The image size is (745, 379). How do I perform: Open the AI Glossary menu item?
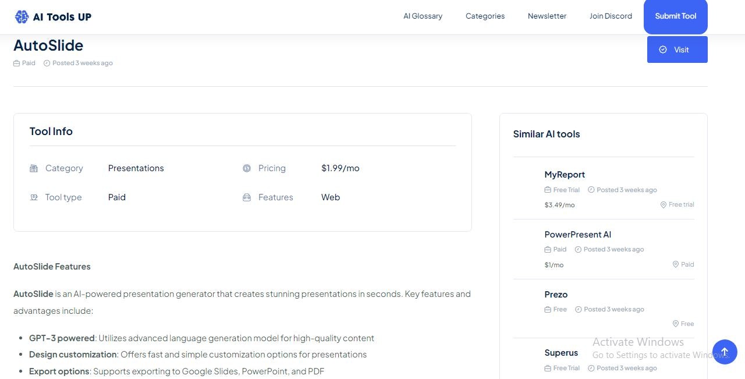click(x=423, y=16)
